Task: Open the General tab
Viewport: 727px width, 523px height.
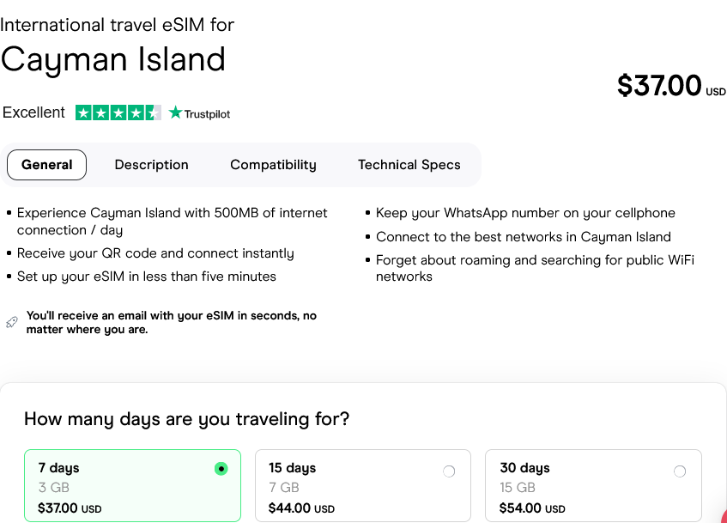Action: tap(47, 165)
